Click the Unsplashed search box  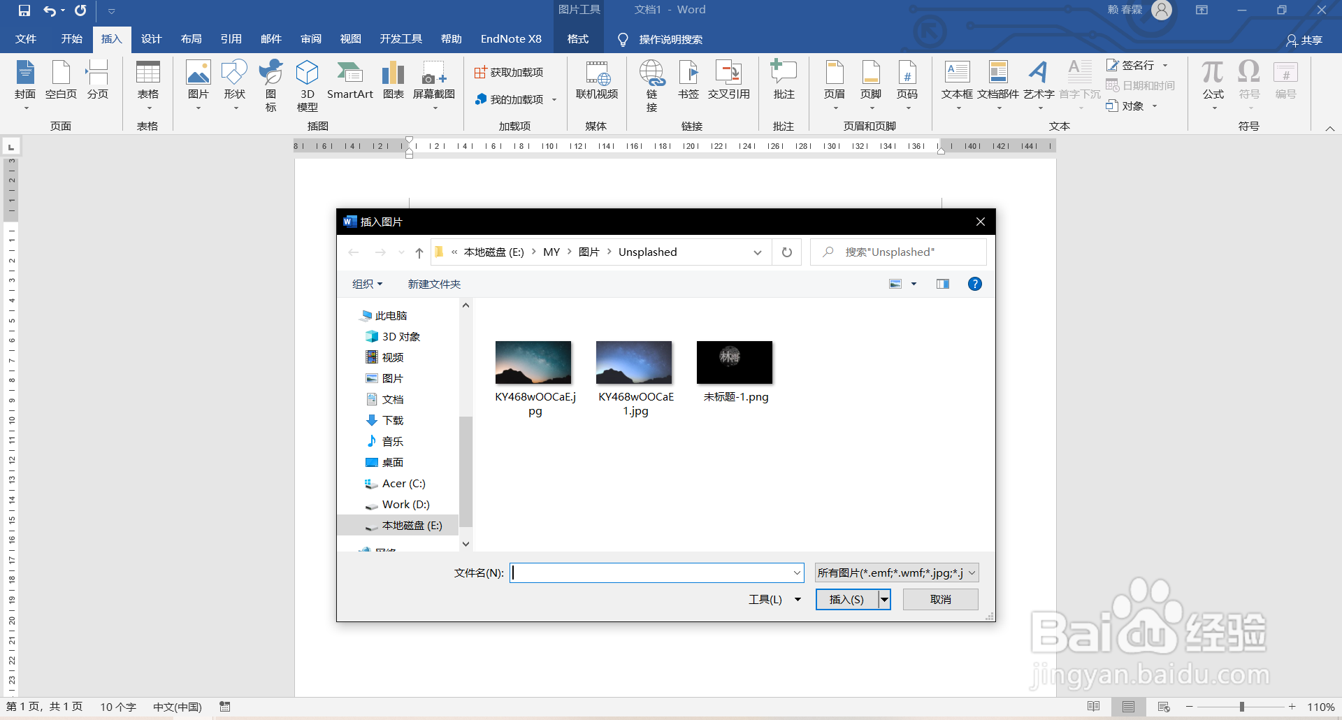pyautogui.click(x=898, y=252)
